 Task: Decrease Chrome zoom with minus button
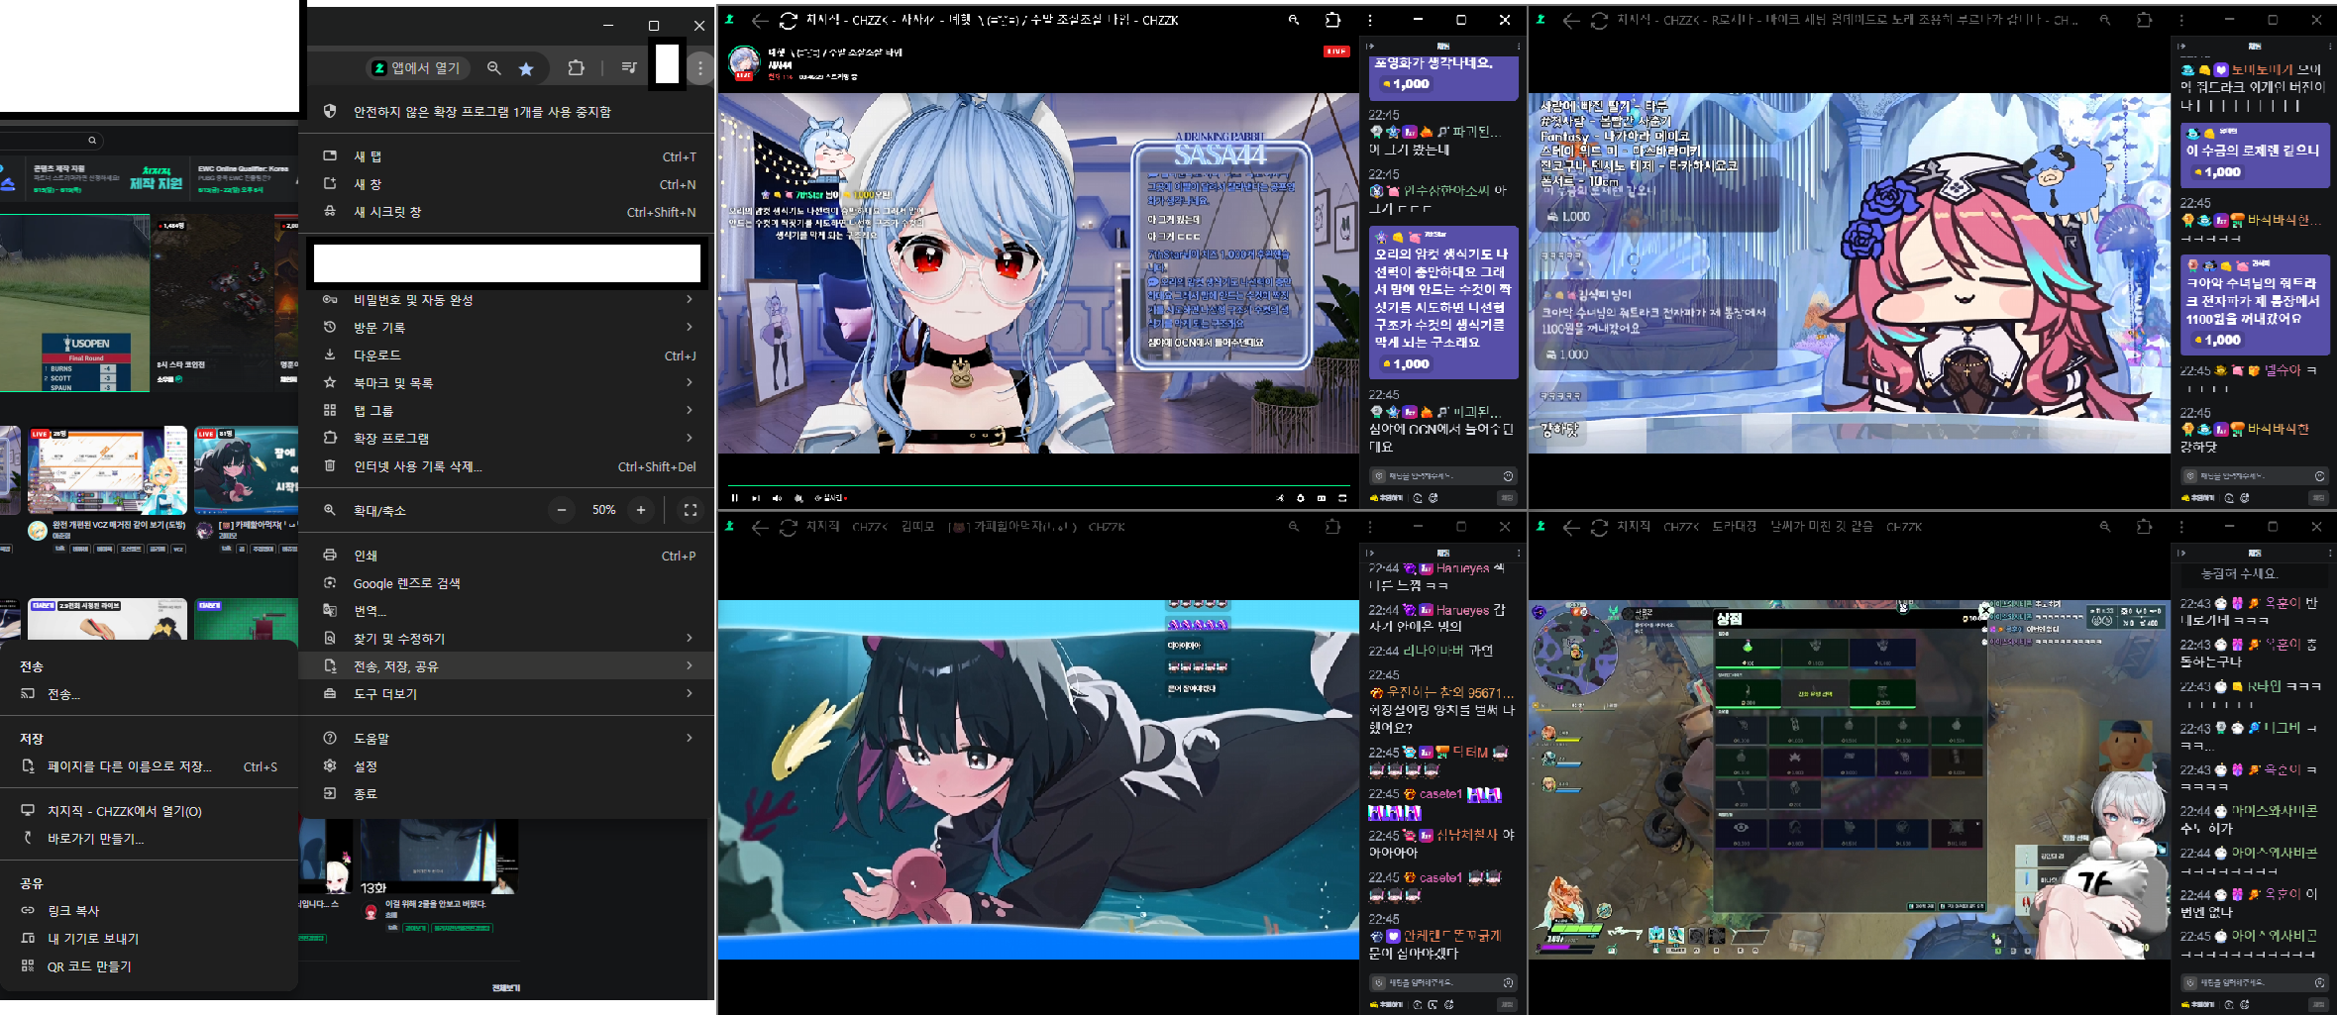pos(562,510)
